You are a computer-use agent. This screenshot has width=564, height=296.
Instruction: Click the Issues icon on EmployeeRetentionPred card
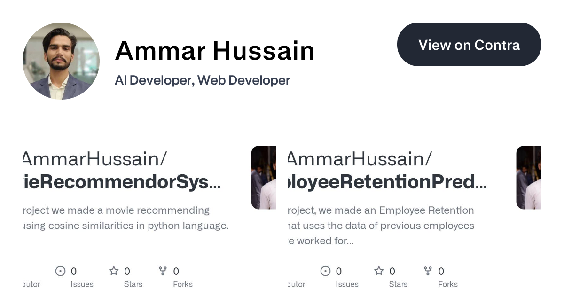325,271
